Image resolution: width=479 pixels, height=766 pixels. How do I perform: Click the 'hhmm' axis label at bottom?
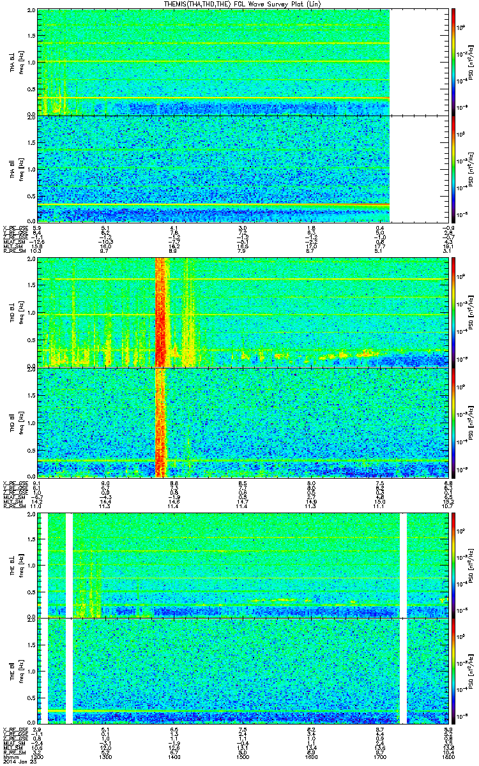[x=10, y=757]
